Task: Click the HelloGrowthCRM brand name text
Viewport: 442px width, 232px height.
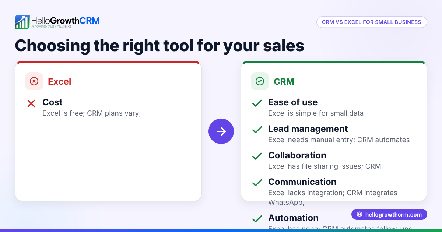Action: [x=66, y=20]
